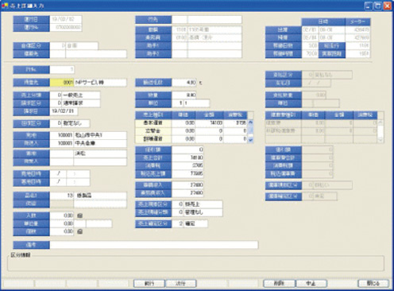
Task: Click the destination name field 浜松
Action: [100, 153]
